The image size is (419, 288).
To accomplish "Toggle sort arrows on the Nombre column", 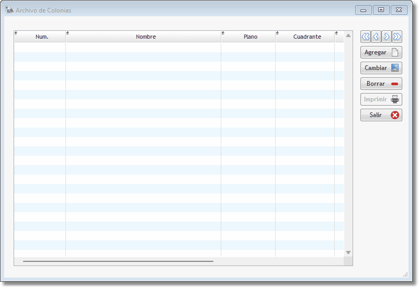I will [x=68, y=33].
